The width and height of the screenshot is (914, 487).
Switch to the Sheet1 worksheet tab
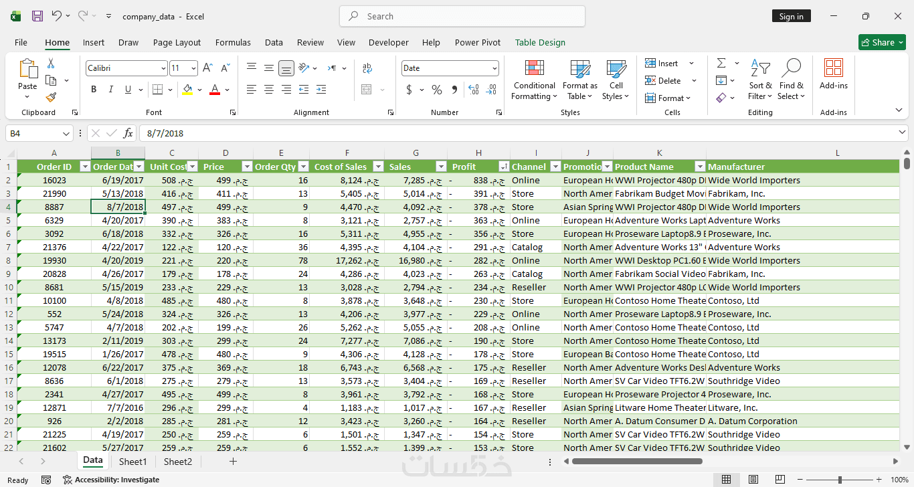132,462
